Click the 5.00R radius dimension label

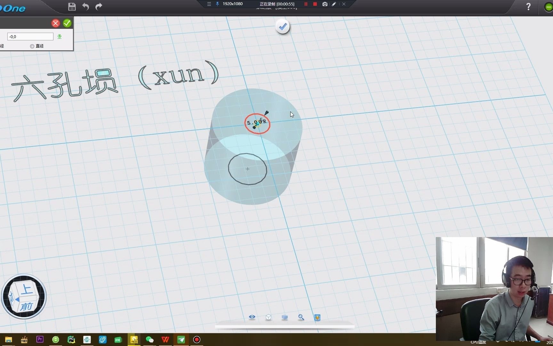257,122
